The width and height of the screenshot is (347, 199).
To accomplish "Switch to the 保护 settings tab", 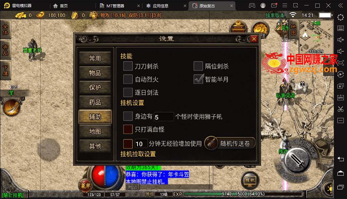I will [95, 87].
